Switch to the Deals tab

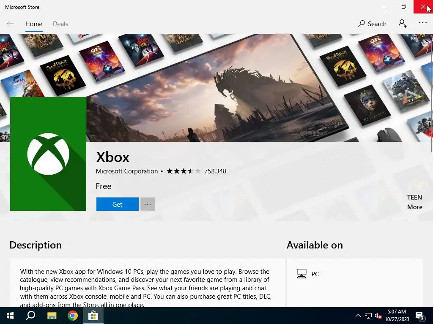click(60, 24)
